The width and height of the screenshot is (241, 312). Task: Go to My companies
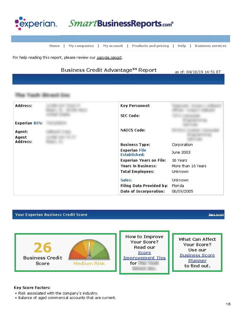coord(81,46)
